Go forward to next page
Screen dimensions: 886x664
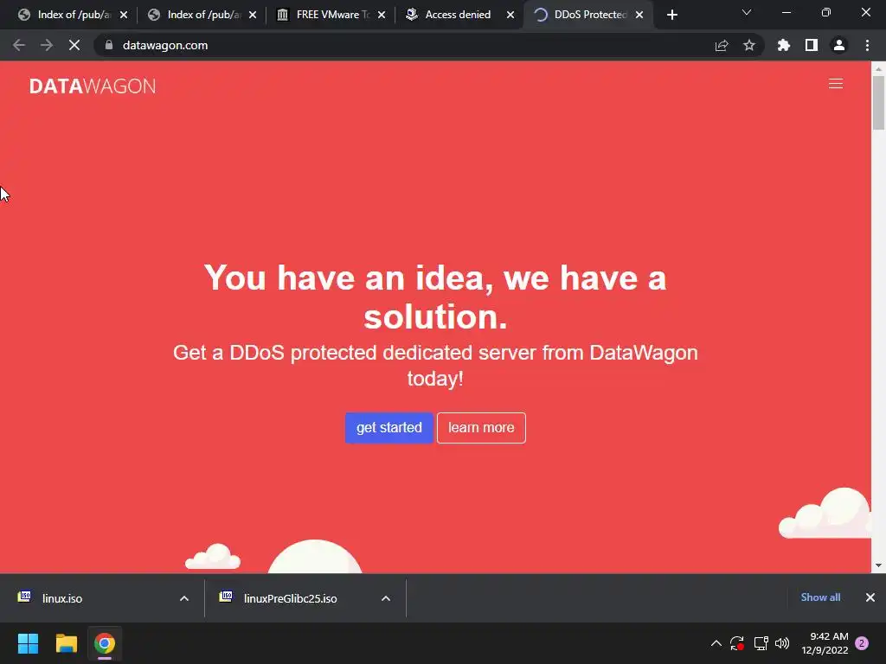coord(47,45)
